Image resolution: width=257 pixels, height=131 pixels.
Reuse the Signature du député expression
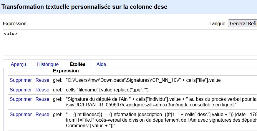tap(42, 99)
